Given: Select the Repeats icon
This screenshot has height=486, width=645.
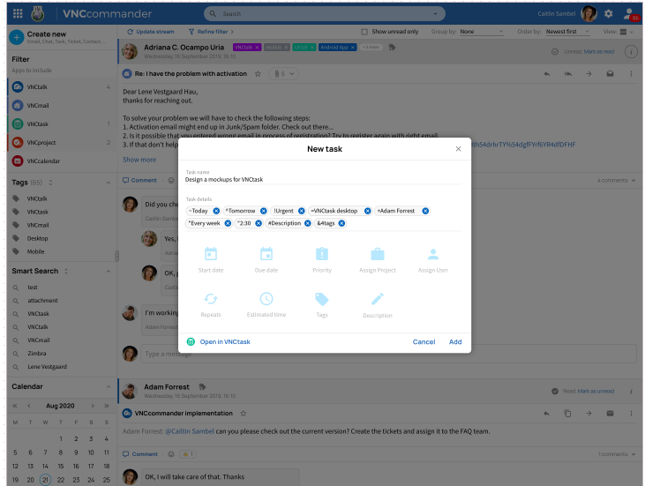Looking at the screenshot, I should click(211, 299).
